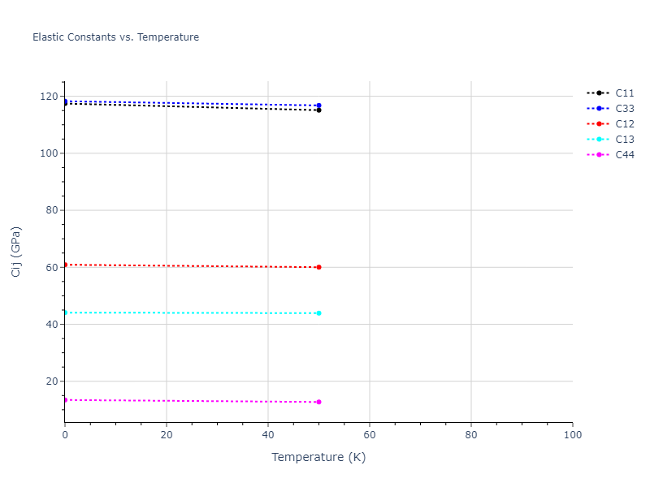This screenshot has height=487, width=650.
Task: Click the y-axis tick label 20
Action: [52, 381]
